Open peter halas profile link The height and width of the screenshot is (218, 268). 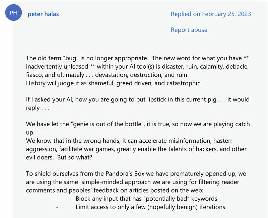pos(43,14)
